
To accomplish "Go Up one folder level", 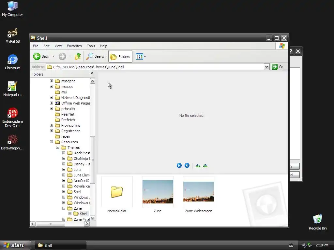I will pos(78,56).
